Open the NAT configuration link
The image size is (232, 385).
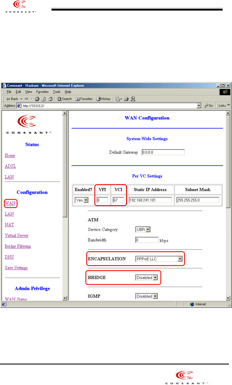click(x=9, y=225)
